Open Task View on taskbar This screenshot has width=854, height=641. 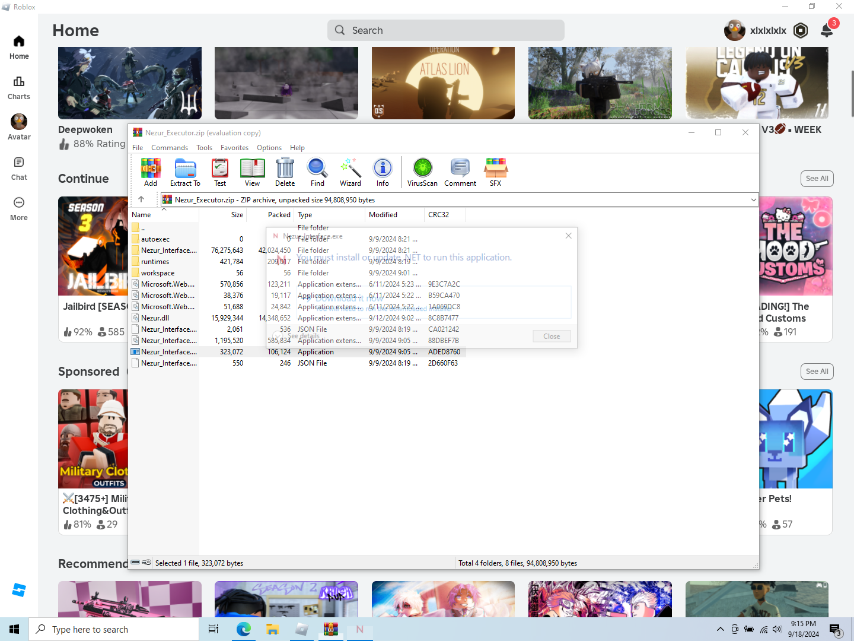point(213,629)
